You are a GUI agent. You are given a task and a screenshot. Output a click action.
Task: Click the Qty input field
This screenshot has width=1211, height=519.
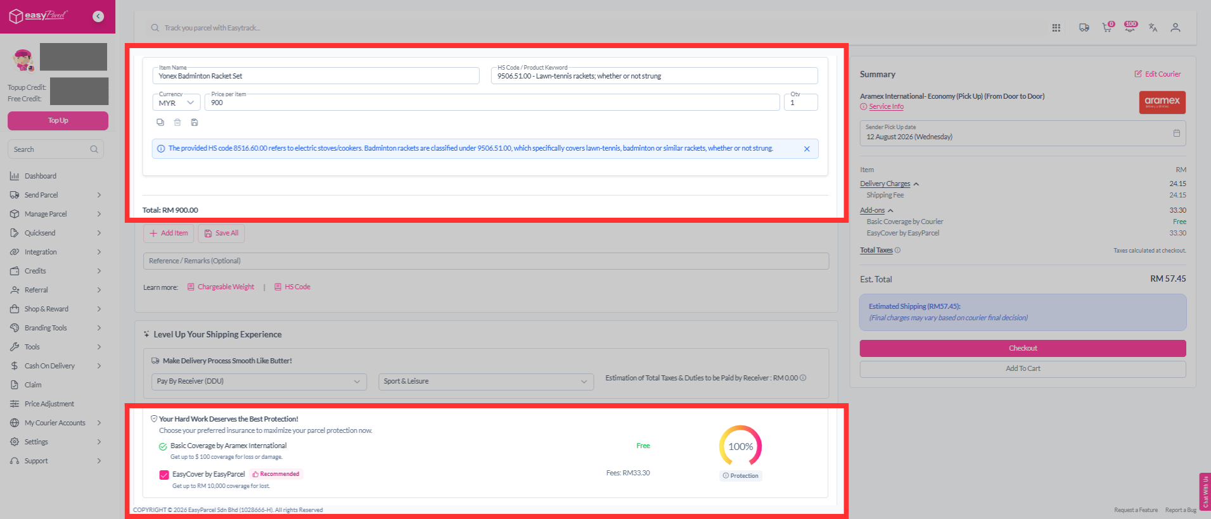(801, 103)
